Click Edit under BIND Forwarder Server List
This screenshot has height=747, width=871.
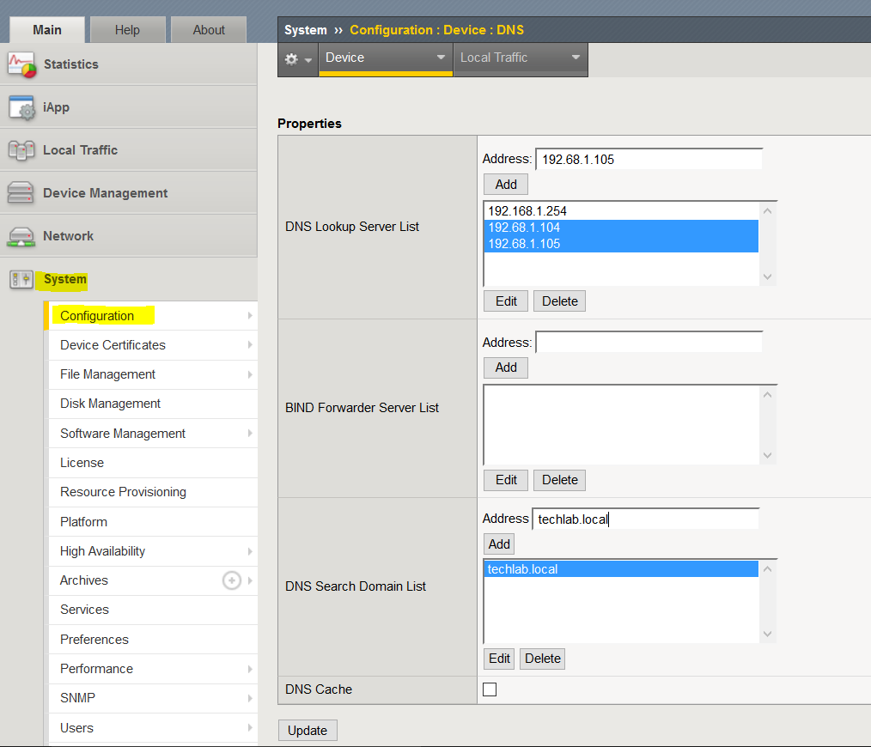point(506,480)
